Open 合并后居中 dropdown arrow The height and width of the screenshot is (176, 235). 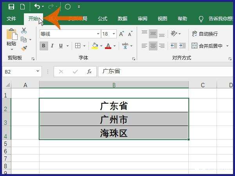click(x=227, y=46)
